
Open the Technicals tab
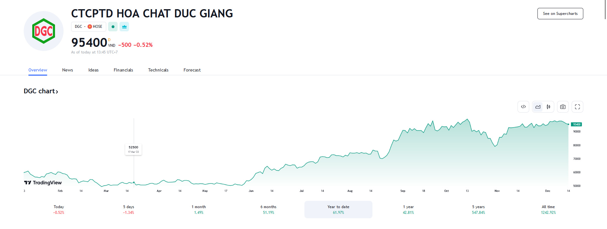158,70
